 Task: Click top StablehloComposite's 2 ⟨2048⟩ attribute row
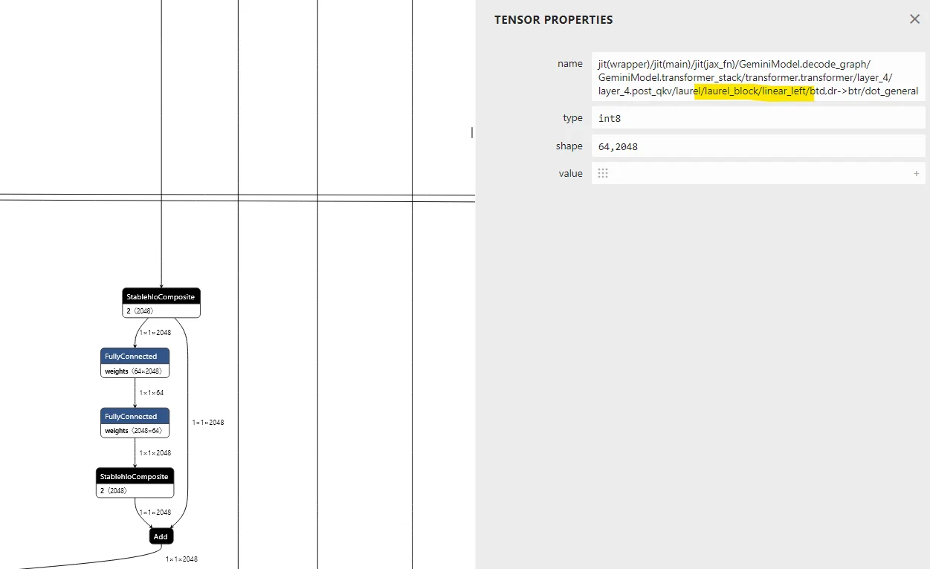161,311
